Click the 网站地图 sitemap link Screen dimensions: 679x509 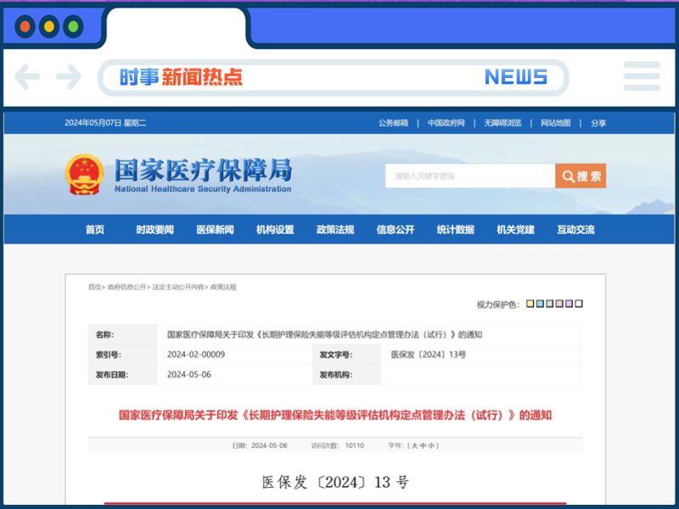coord(555,122)
